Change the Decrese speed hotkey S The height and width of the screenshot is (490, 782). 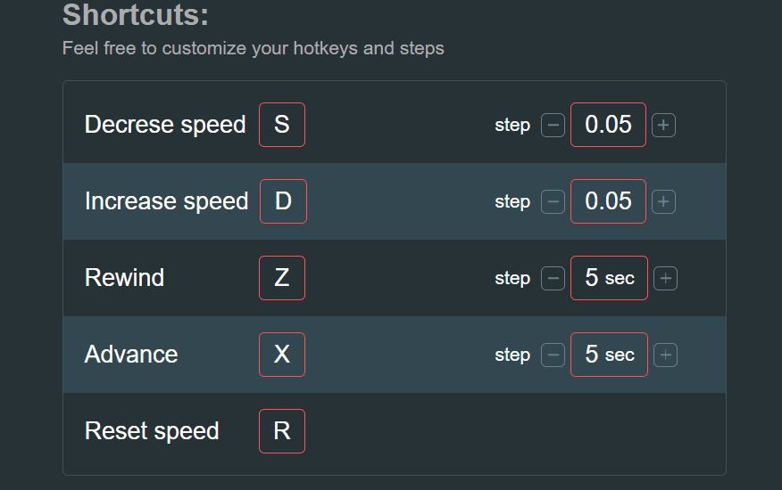(282, 125)
